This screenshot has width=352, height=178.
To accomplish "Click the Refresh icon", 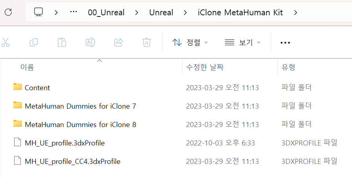I will coord(8,12).
